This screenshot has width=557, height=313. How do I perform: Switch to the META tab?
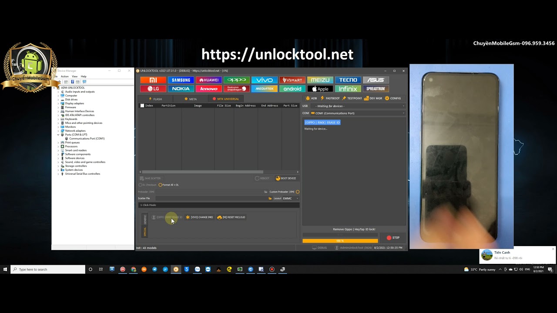pos(191,99)
